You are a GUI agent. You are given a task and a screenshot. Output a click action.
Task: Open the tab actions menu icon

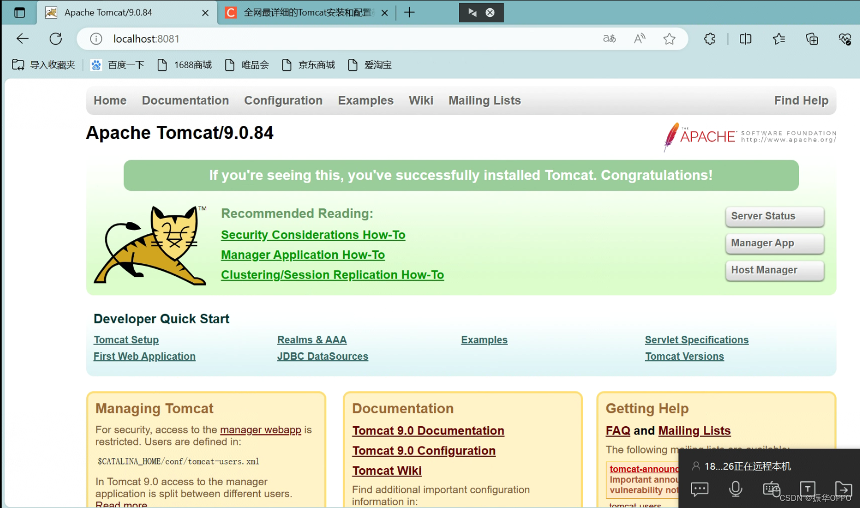click(20, 13)
